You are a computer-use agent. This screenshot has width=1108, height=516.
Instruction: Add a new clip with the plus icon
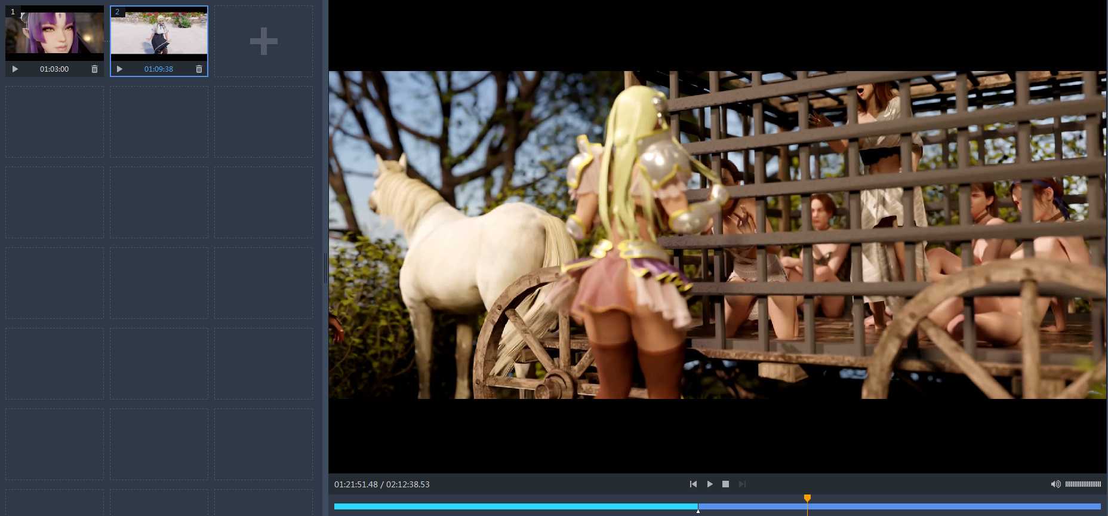tap(263, 41)
